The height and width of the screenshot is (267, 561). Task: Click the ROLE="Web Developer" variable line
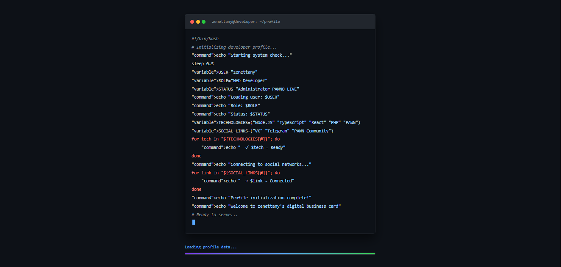coord(229,81)
